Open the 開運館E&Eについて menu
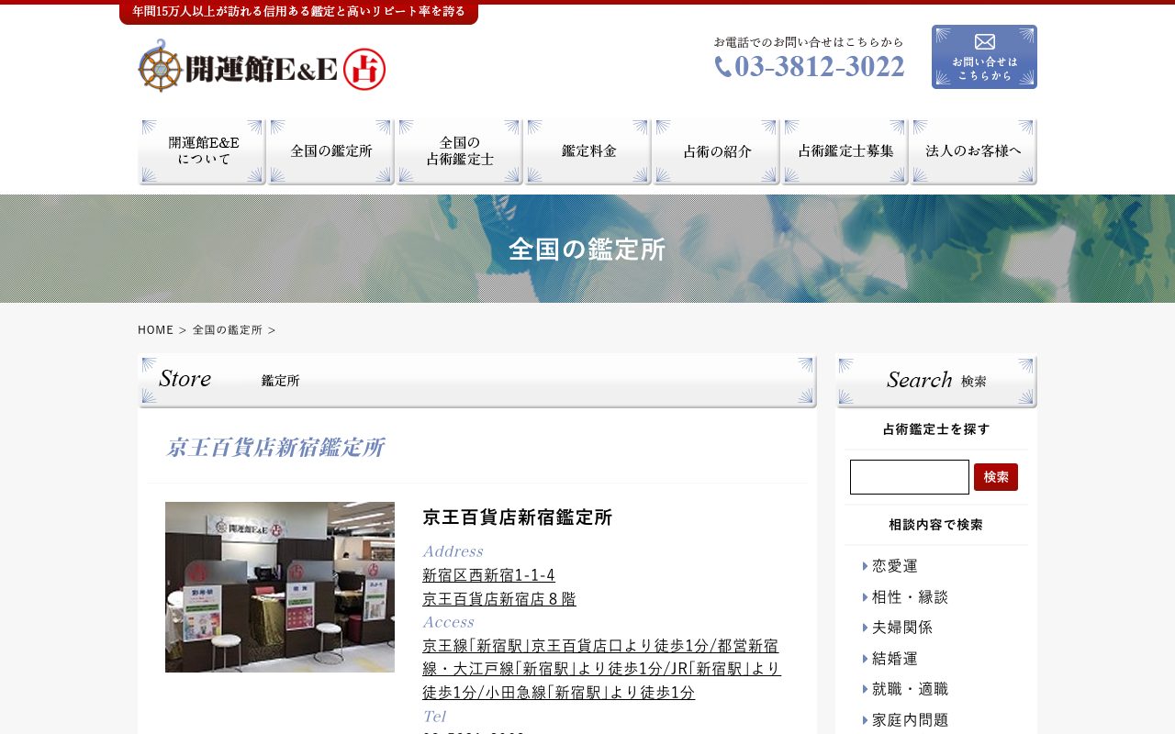This screenshot has height=734, width=1175. pos(202,151)
